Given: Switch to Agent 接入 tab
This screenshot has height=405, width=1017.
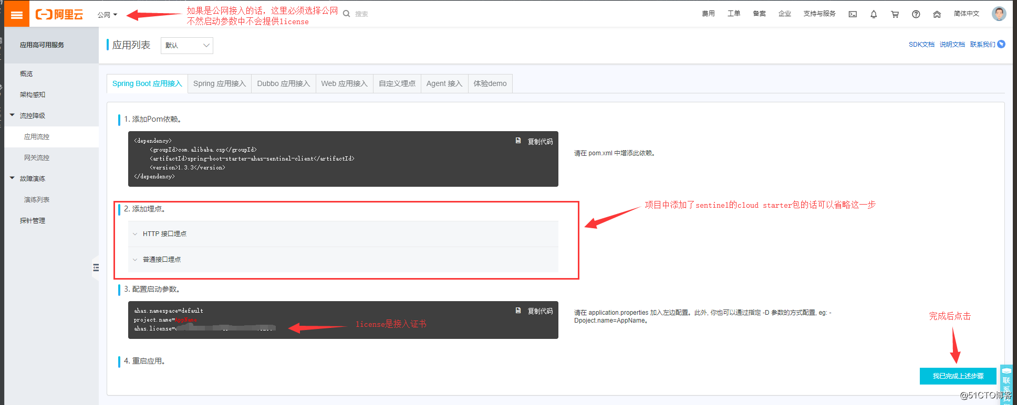Looking at the screenshot, I should 444,83.
